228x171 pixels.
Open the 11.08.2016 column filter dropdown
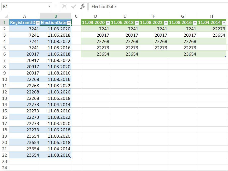pyautogui.click(x=195, y=23)
